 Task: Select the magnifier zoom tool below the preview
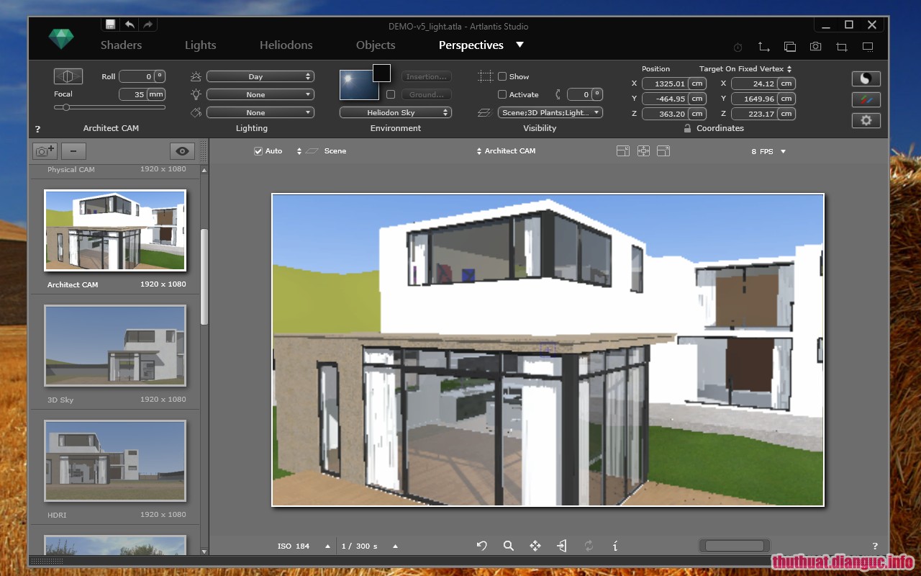tap(509, 546)
